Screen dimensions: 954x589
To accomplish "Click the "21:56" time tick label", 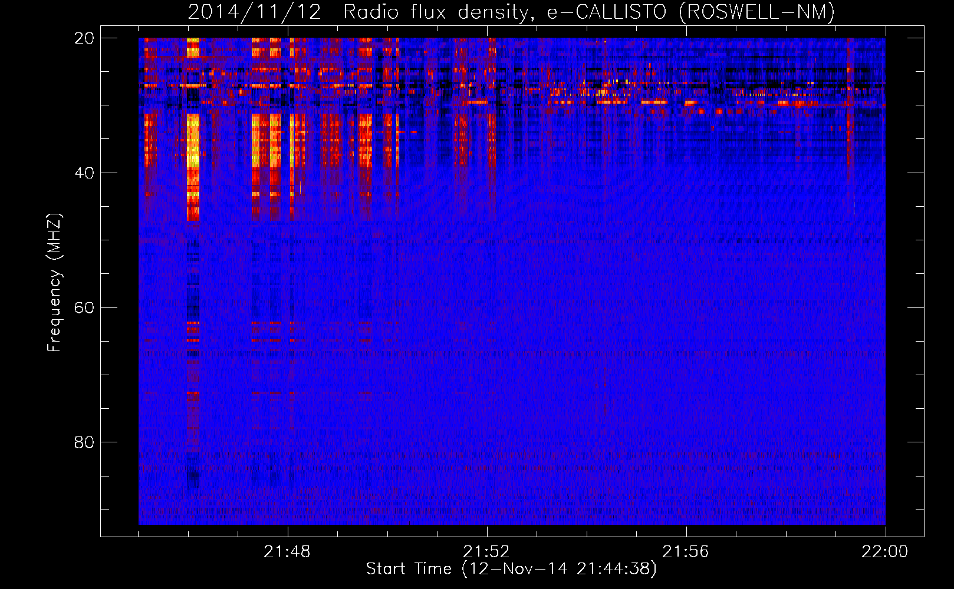I will [686, 552].
